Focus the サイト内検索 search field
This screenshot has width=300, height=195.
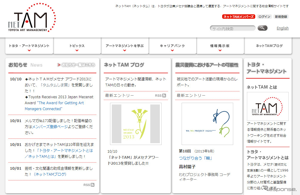233,29
